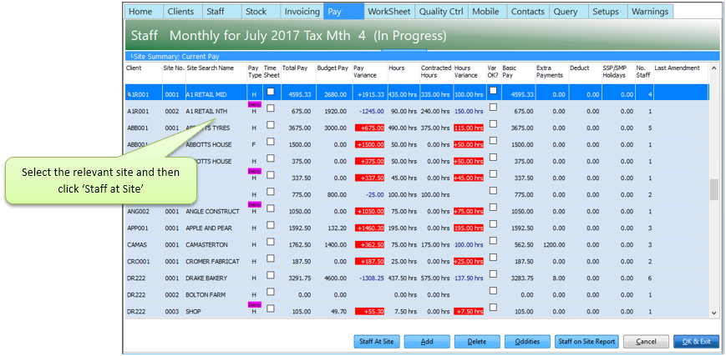Screen dimensions: 726x356
Task: Tick Time Sheet checkbox for DRAKE BAKERY
Action: 271,274
